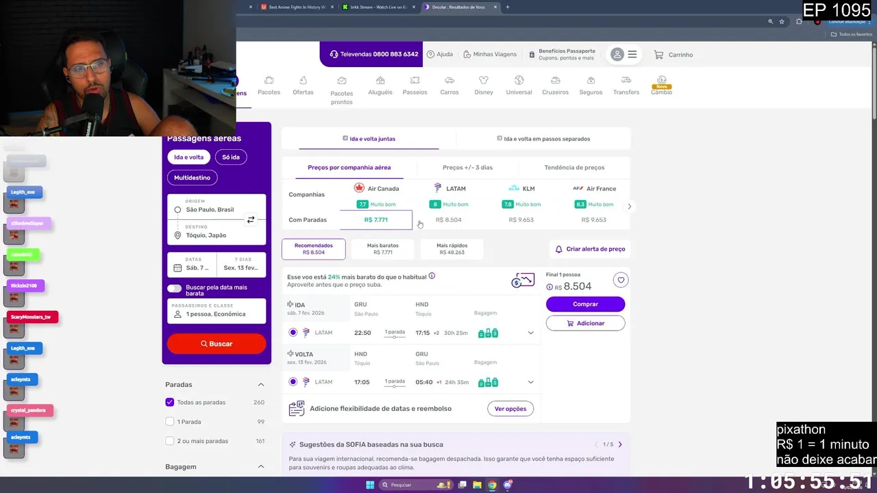Click the Carrinho shopping cart icon

coord(658,55)
